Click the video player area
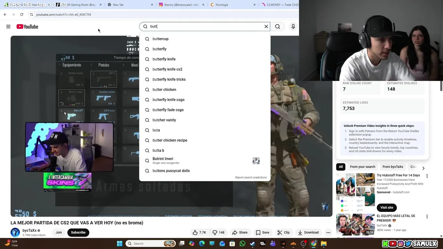Image resolution: width=443 pixels, height=249 pixels. click(x=171, y=126)
